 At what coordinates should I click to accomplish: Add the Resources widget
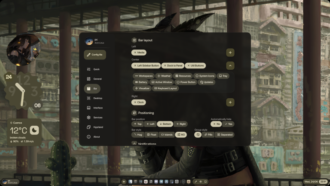pyautogui.click(x=183, y=76)
